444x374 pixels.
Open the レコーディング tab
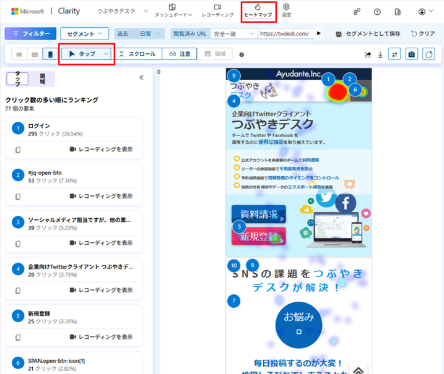[217, 11]
